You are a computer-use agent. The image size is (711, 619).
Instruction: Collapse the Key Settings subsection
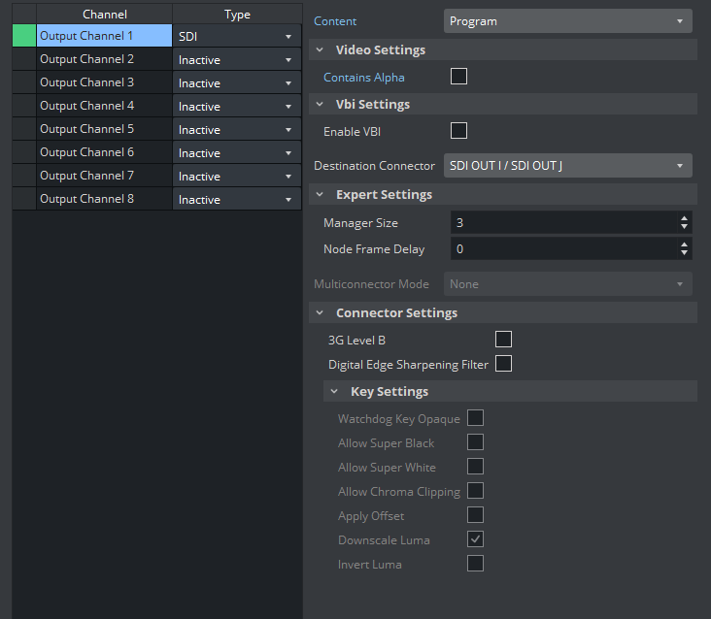tap(335, 392)
